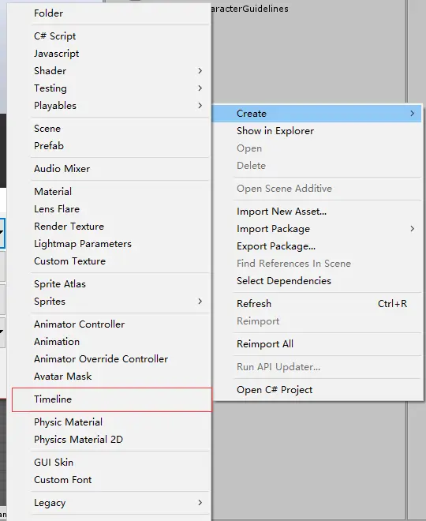
Task: Expand the Import Package submenu arrow
Action: pyautogui.click(x=412, y=229)
